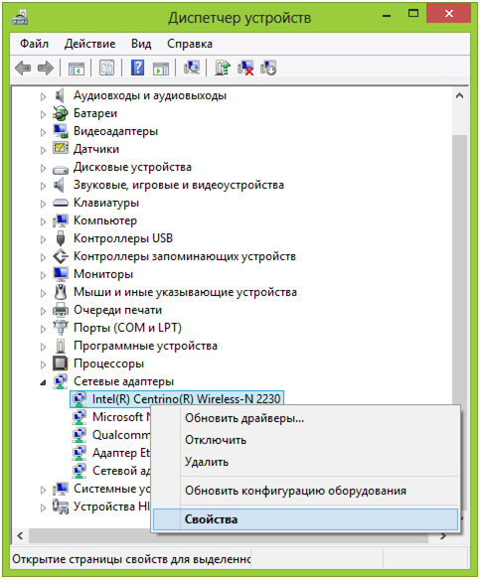The image size is (480, 579).
Task: Click the horizontal scrollbar right arrow
Action: coord(443,536)
